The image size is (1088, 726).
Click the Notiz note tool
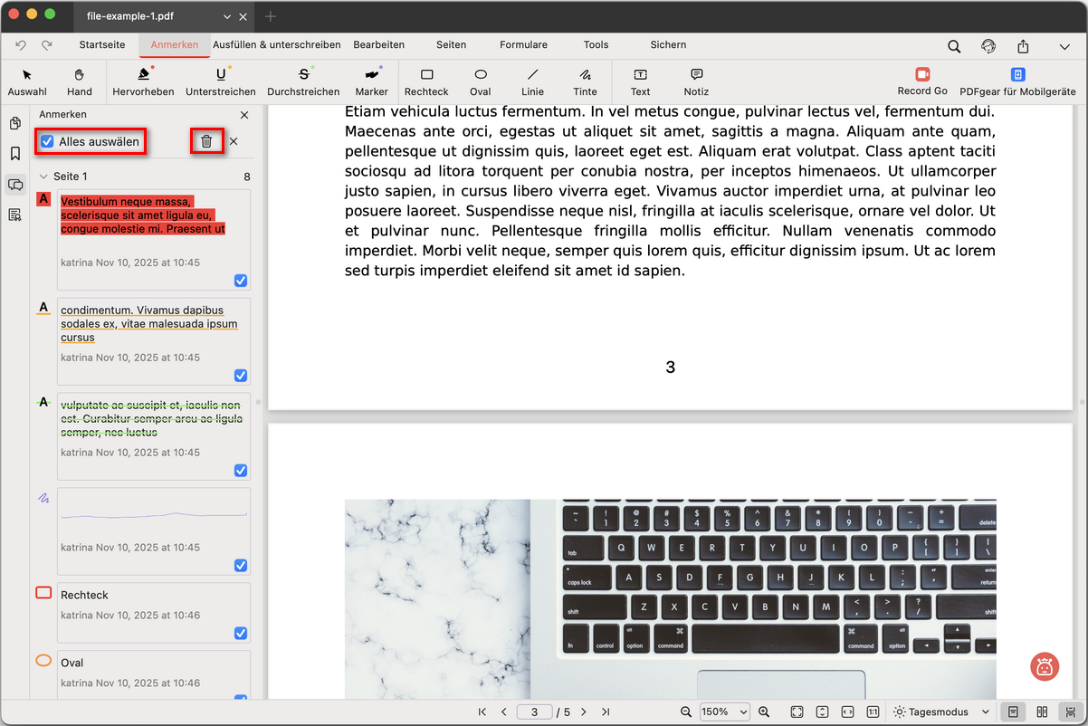click(x=696, y=81)
